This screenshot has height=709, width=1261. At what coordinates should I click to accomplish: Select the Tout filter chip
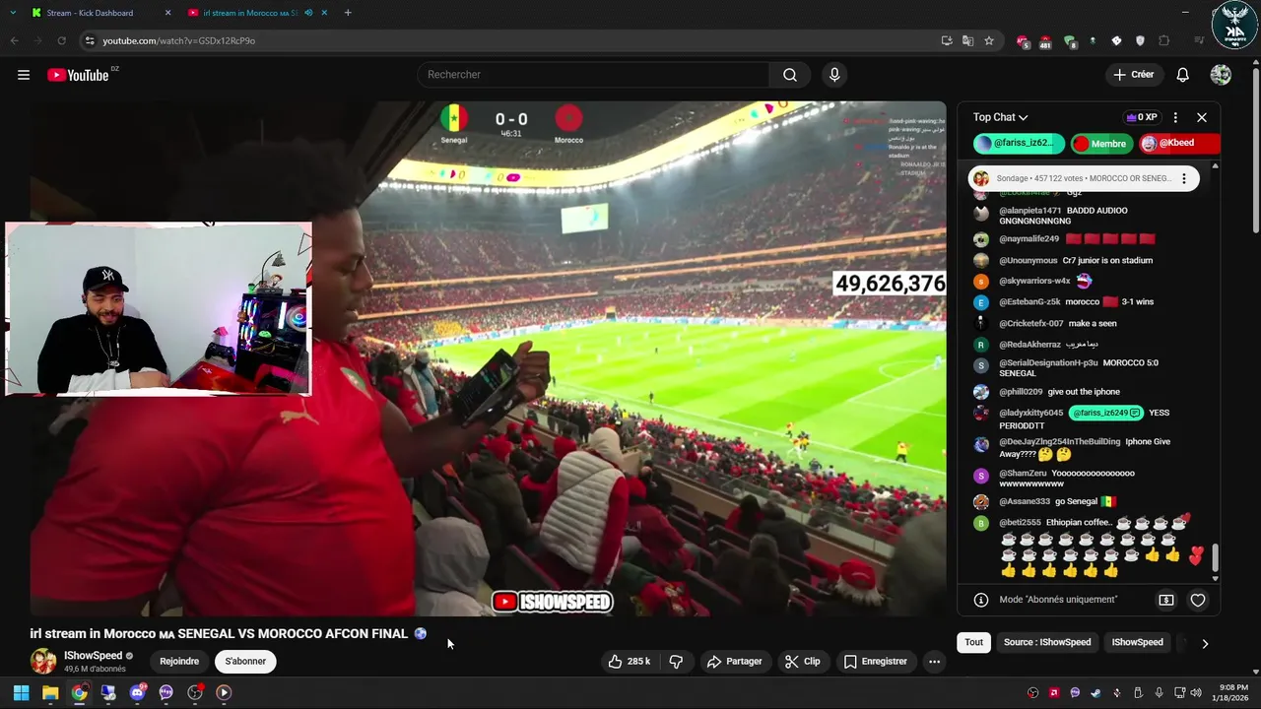point(973,642)
